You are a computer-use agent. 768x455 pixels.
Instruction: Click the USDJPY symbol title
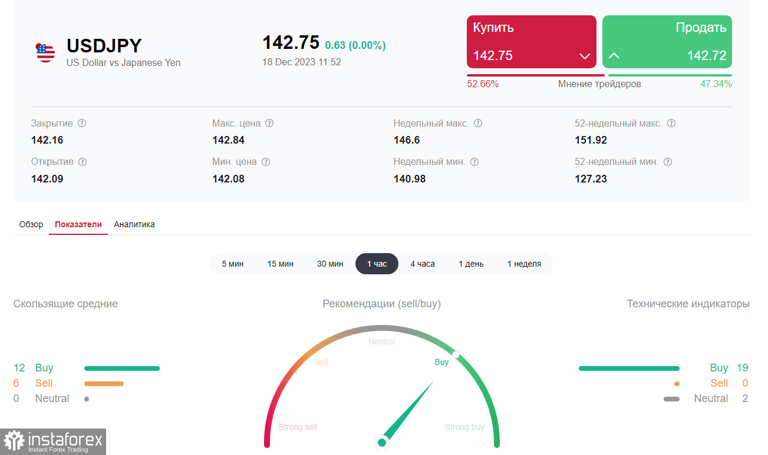(104, 46)
